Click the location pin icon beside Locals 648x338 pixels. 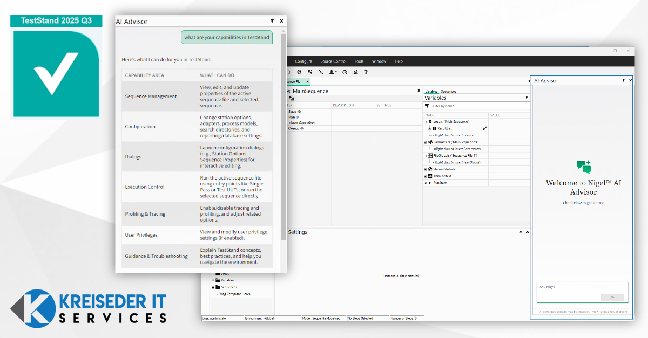(430, 122)
